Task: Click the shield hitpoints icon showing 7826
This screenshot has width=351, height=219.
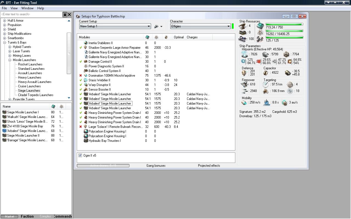Action: [x=244, y=54]
